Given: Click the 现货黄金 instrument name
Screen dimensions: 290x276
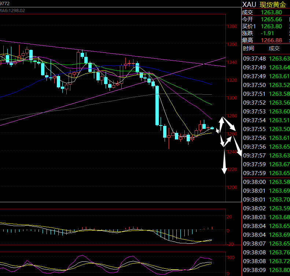Looking at the screenshot, I should click(273, 5).
